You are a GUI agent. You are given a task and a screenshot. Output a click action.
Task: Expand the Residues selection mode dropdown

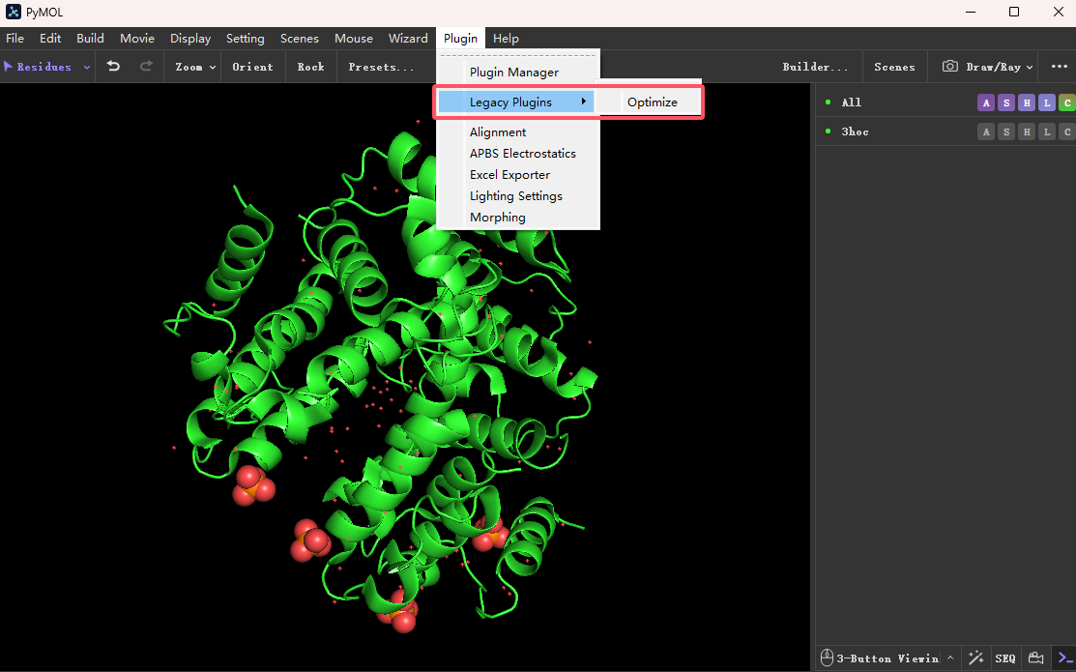click(86, 67)
